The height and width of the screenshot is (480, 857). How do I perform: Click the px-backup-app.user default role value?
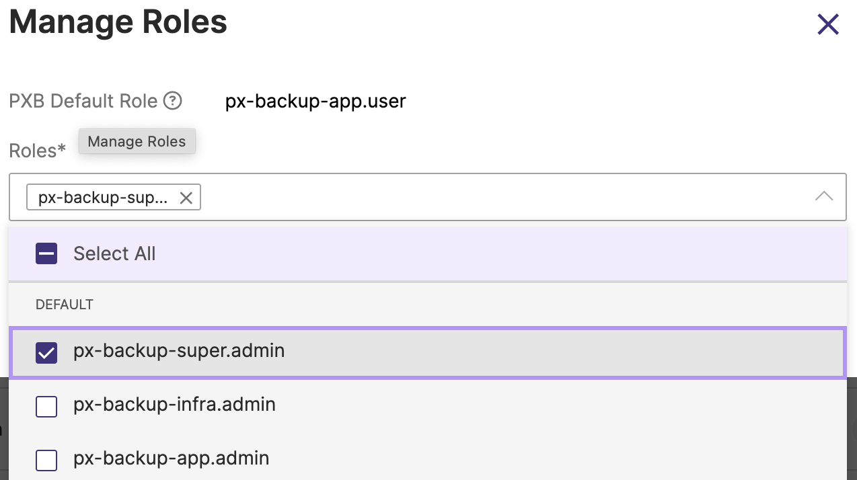click(315, 101)
